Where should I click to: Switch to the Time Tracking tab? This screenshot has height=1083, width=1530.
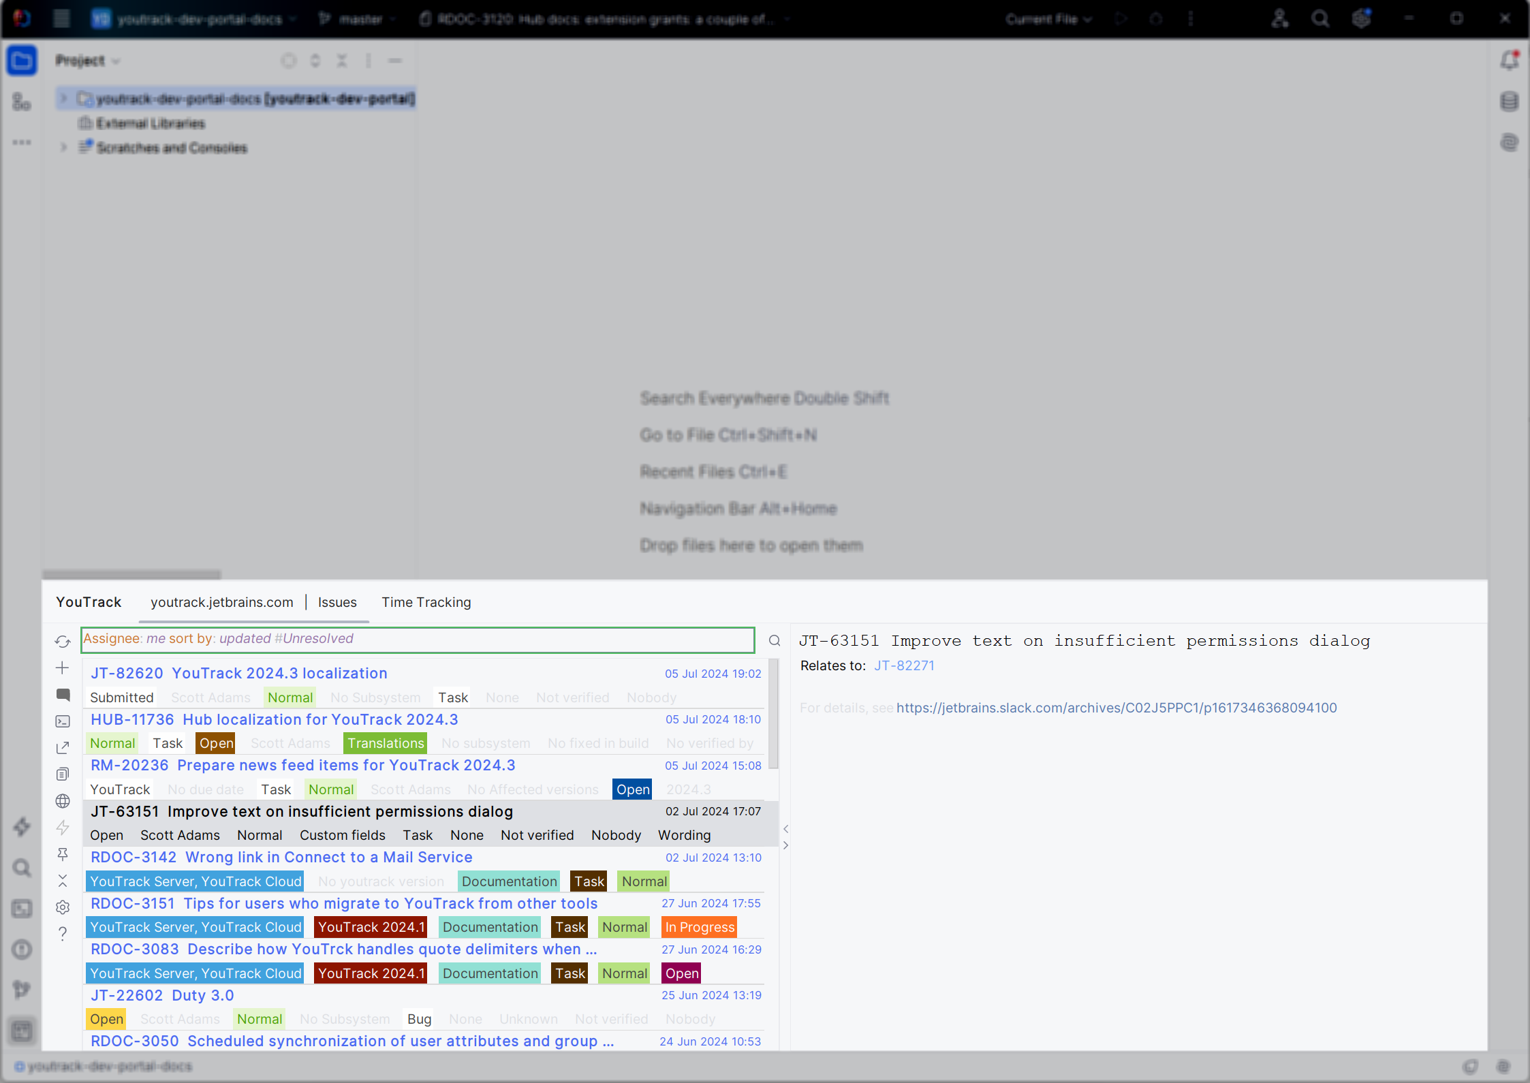pos(426,602)
